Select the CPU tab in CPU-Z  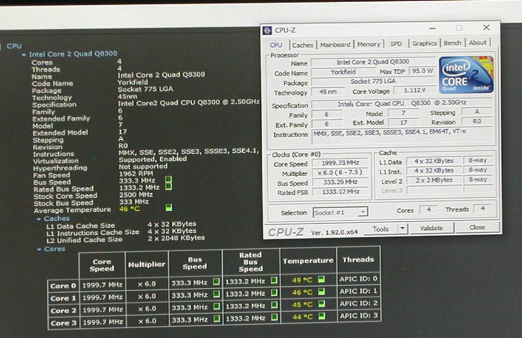click(276, 45)
